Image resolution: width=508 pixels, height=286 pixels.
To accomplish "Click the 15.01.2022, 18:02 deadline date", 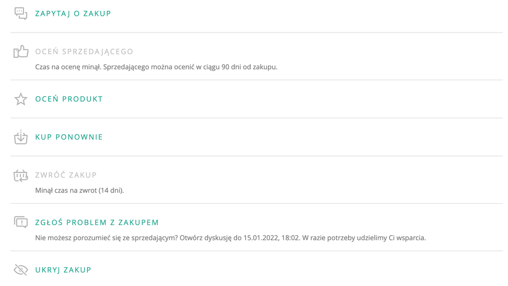I will point(271,238).
